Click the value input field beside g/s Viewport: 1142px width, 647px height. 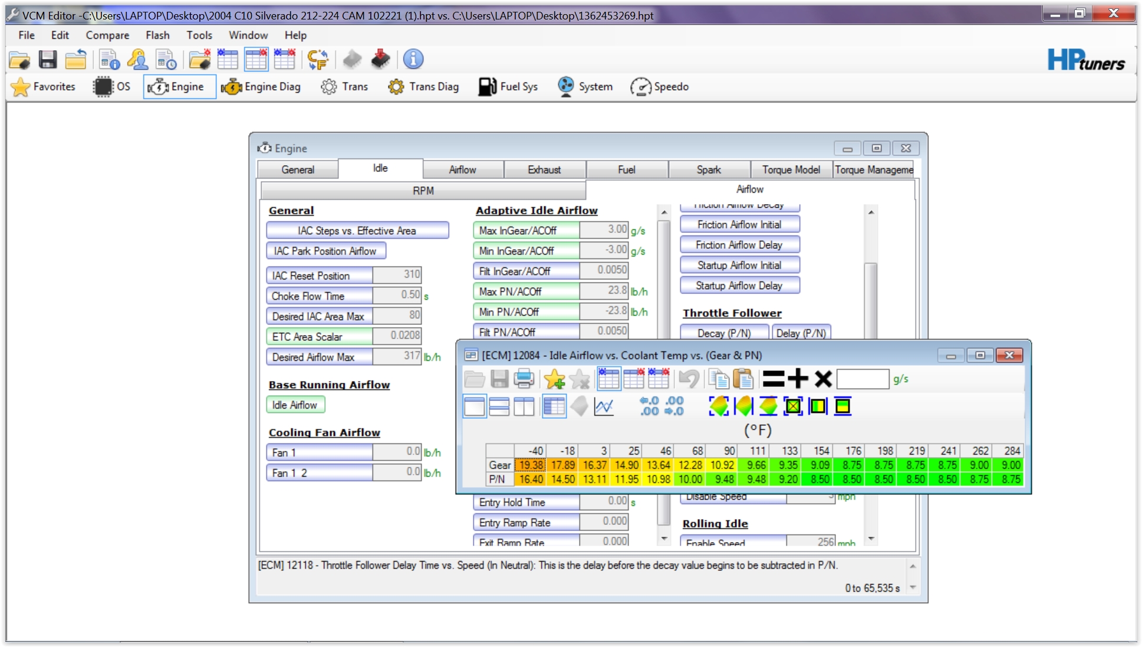point(863,379)
